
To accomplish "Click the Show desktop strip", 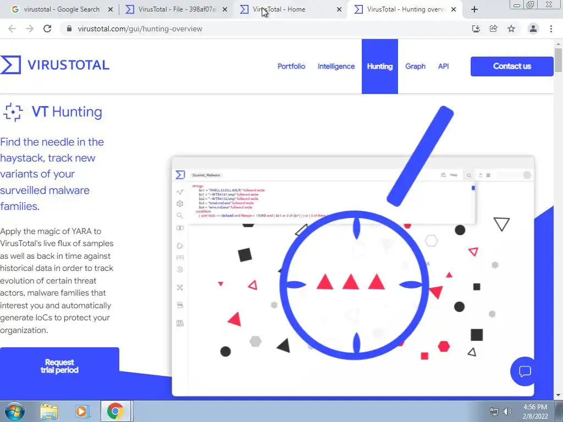I will [x=559, y=411].
